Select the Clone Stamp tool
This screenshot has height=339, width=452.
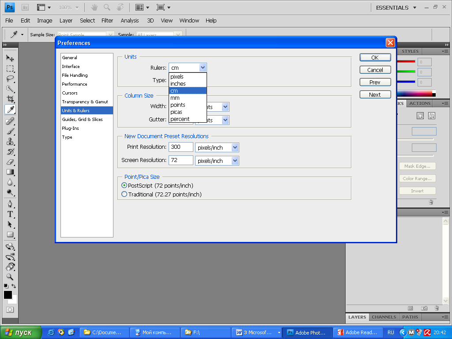coord(10,142)
